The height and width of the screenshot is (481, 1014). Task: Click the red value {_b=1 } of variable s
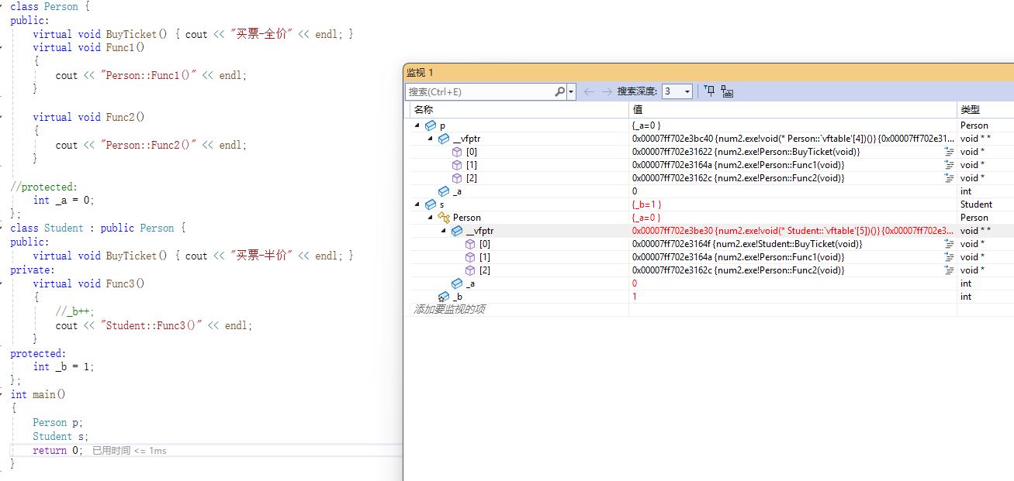click(647, 204)
